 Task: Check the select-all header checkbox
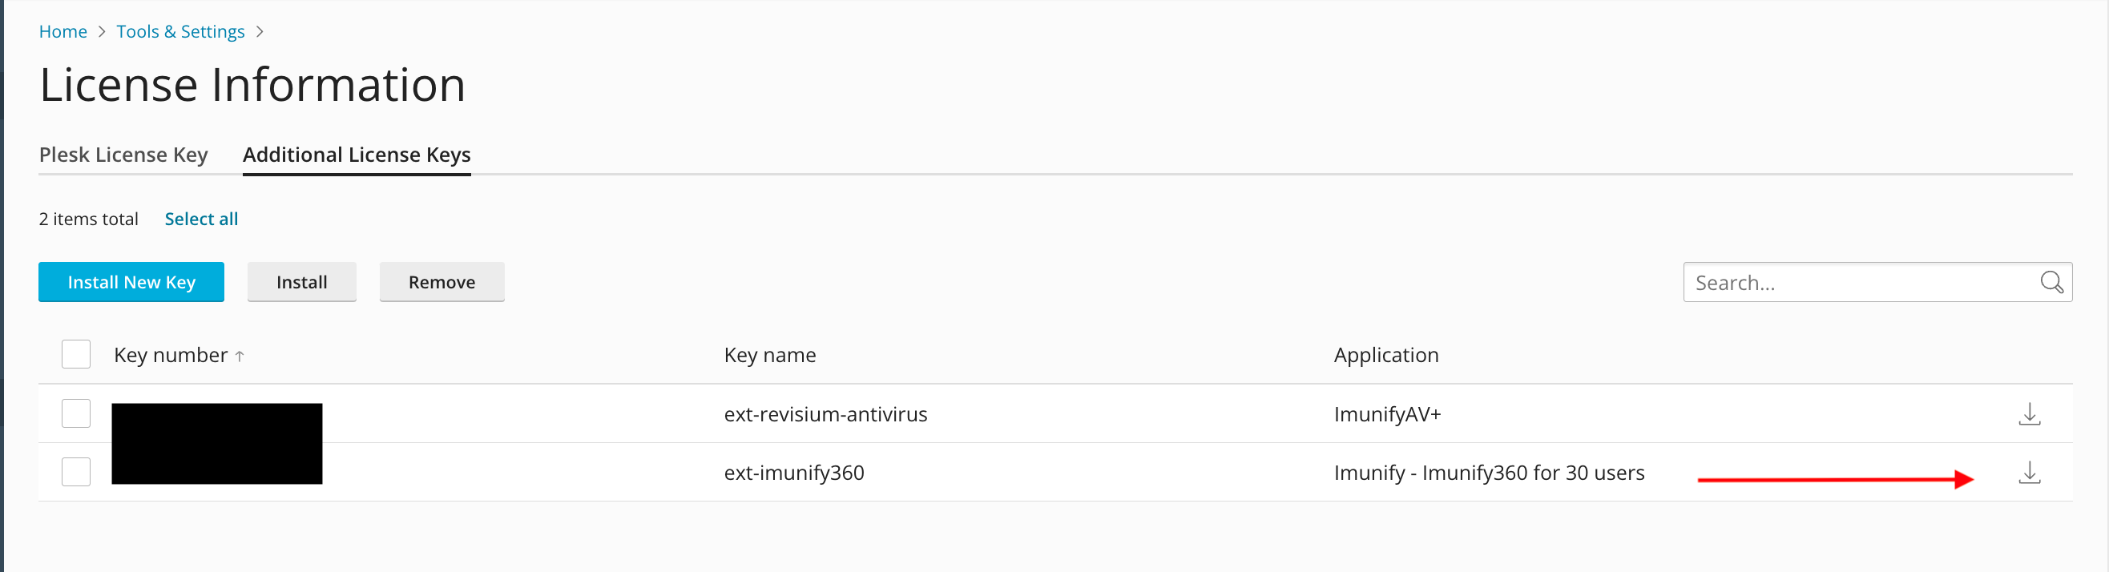76,354
